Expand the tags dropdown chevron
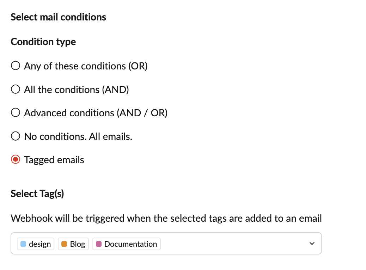The image size is (366, 270). click(x=312, y=244)
